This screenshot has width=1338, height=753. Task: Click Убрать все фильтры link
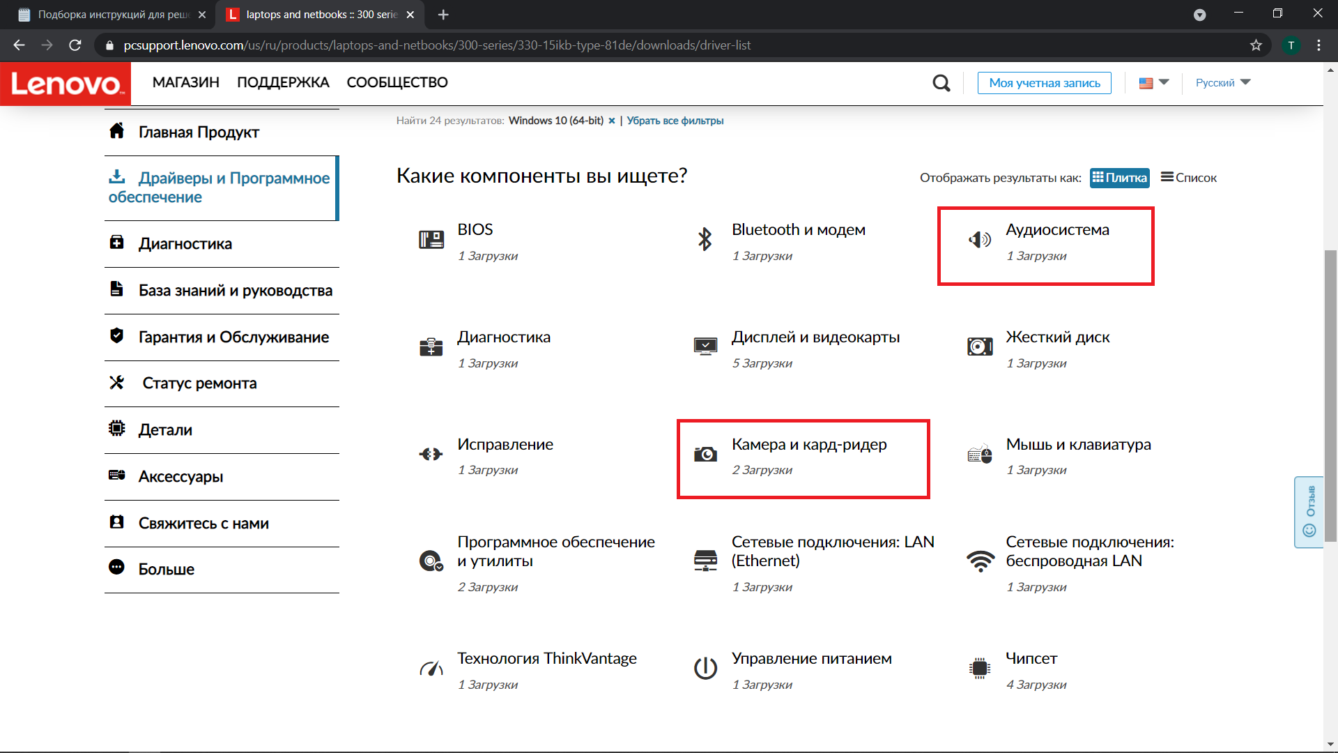click(675, 121)
